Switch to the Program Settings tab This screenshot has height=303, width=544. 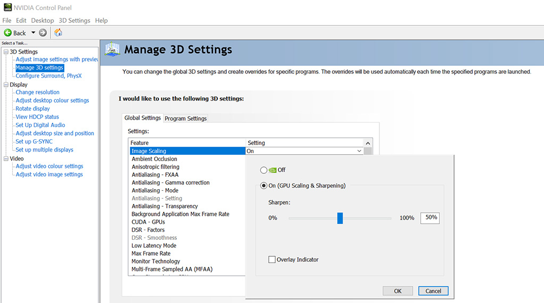(185, 119)
